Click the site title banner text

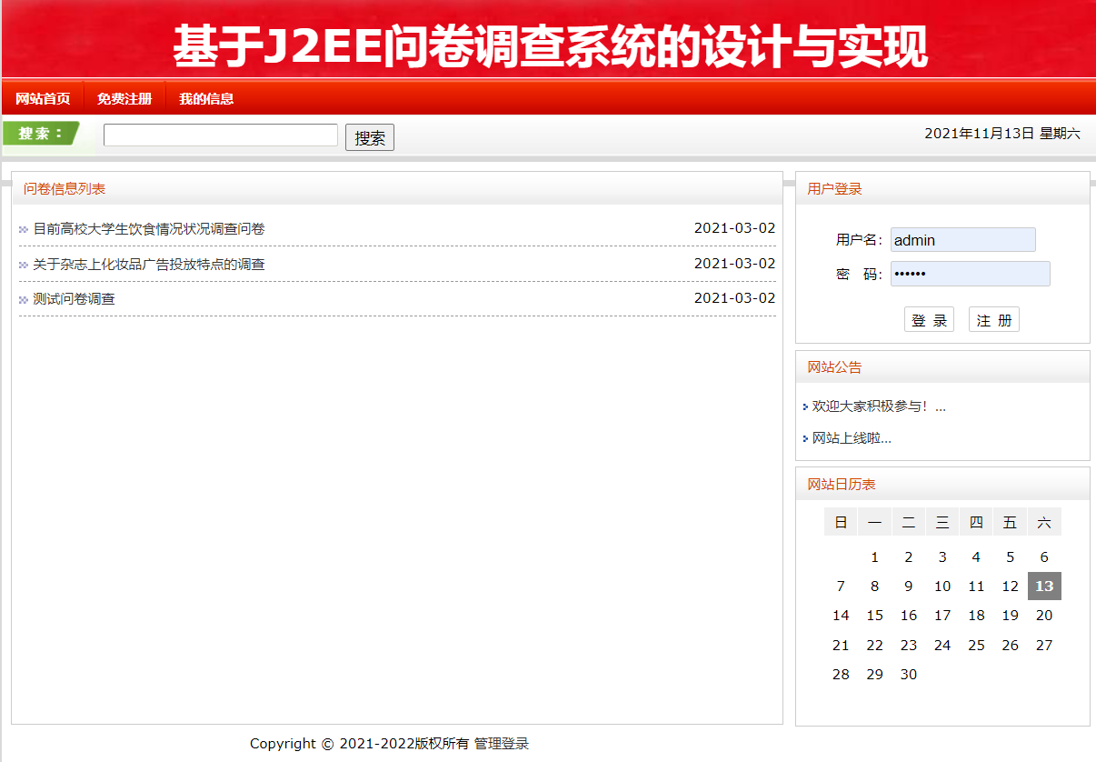tap(551, 47)
